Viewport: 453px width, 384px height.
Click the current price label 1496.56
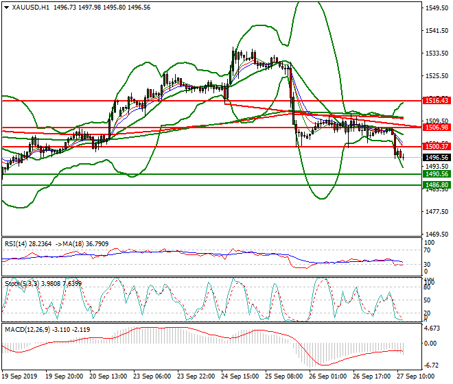pos(437,158)
